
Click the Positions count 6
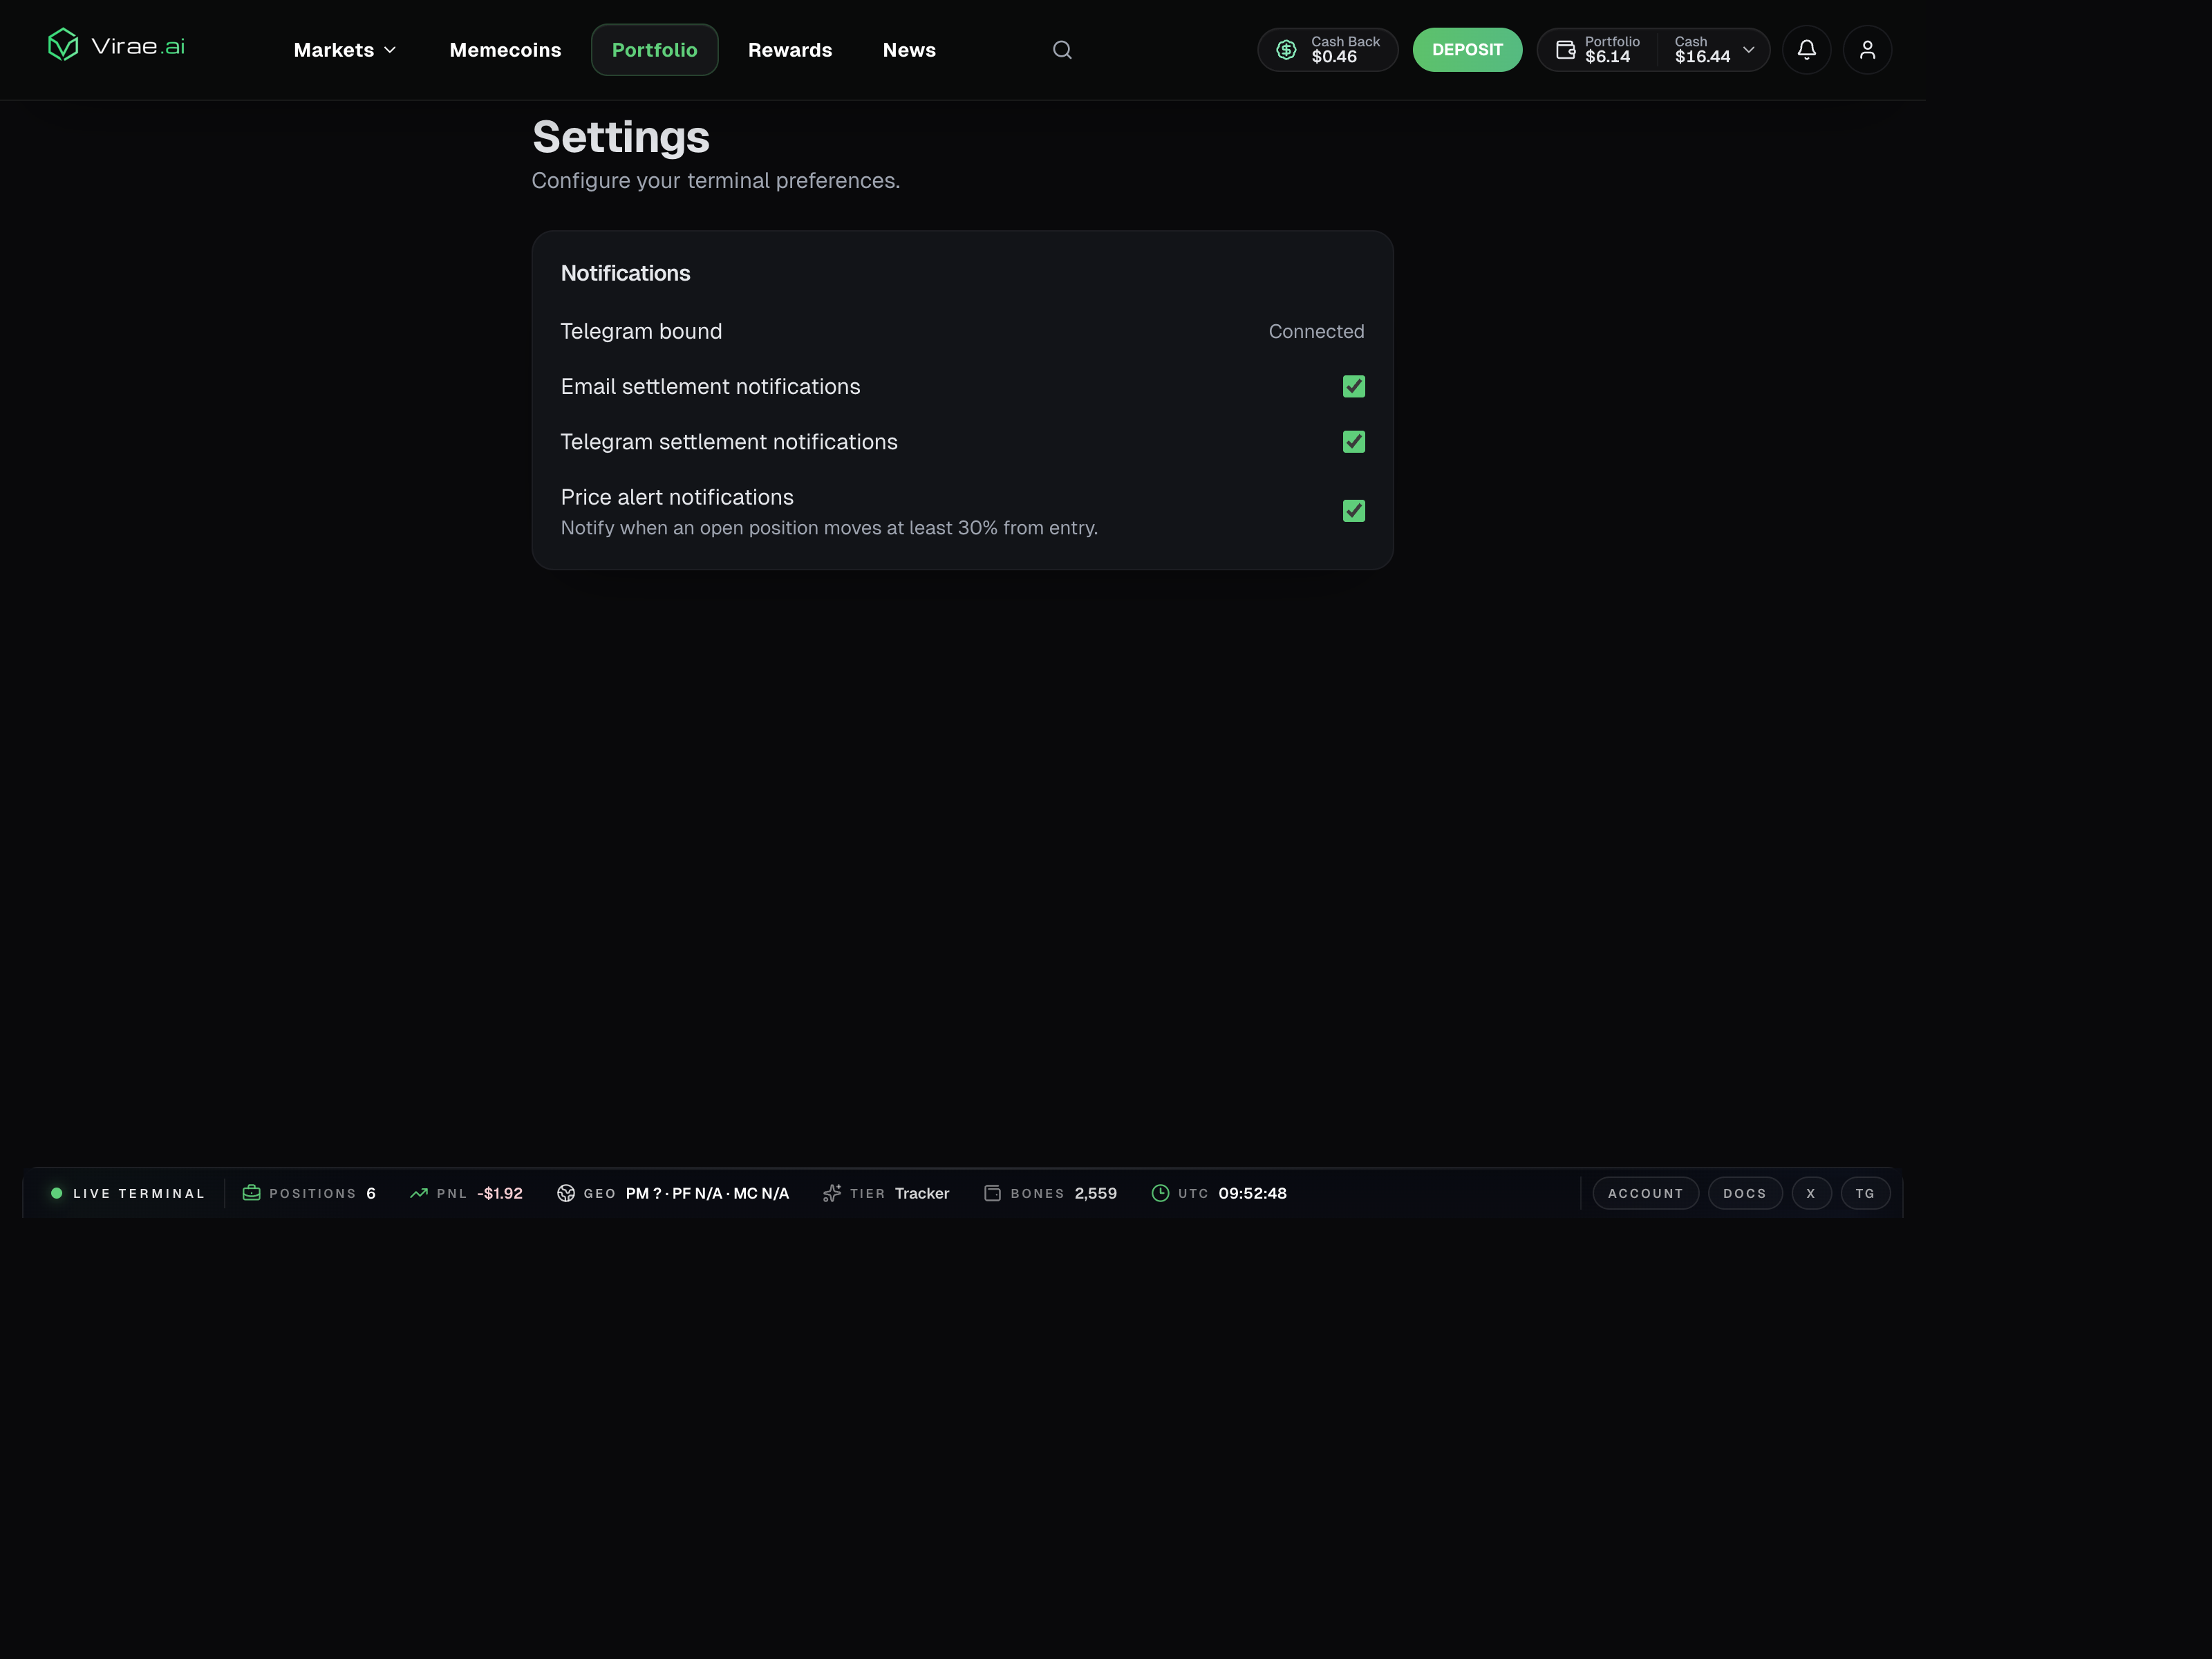(371, 1193)
